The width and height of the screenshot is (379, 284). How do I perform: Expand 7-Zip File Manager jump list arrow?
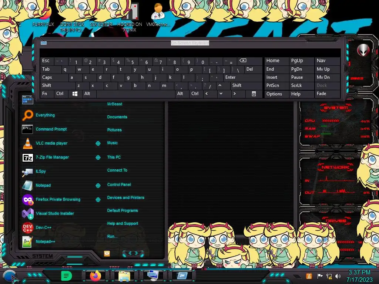98,158
